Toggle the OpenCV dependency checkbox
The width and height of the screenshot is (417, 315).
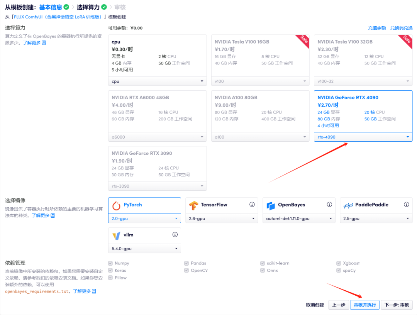[x=186, y=270]
